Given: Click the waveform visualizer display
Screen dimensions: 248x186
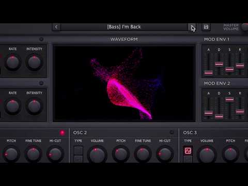Looking at the screenshot, I should click(124, 83).
